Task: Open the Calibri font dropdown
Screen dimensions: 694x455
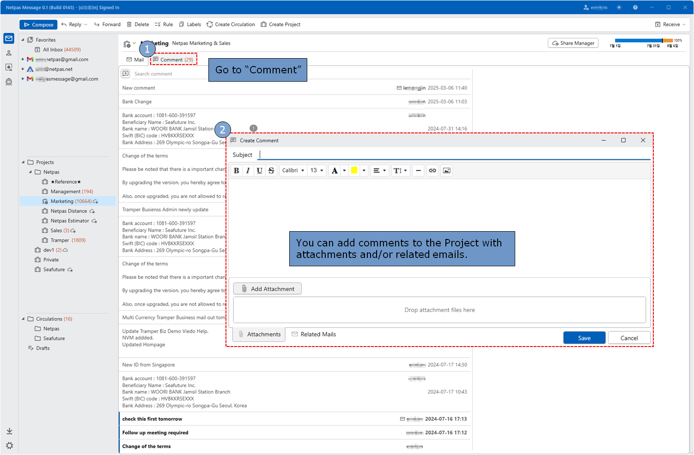Action: pyautogui.click(x=293, y=170)
